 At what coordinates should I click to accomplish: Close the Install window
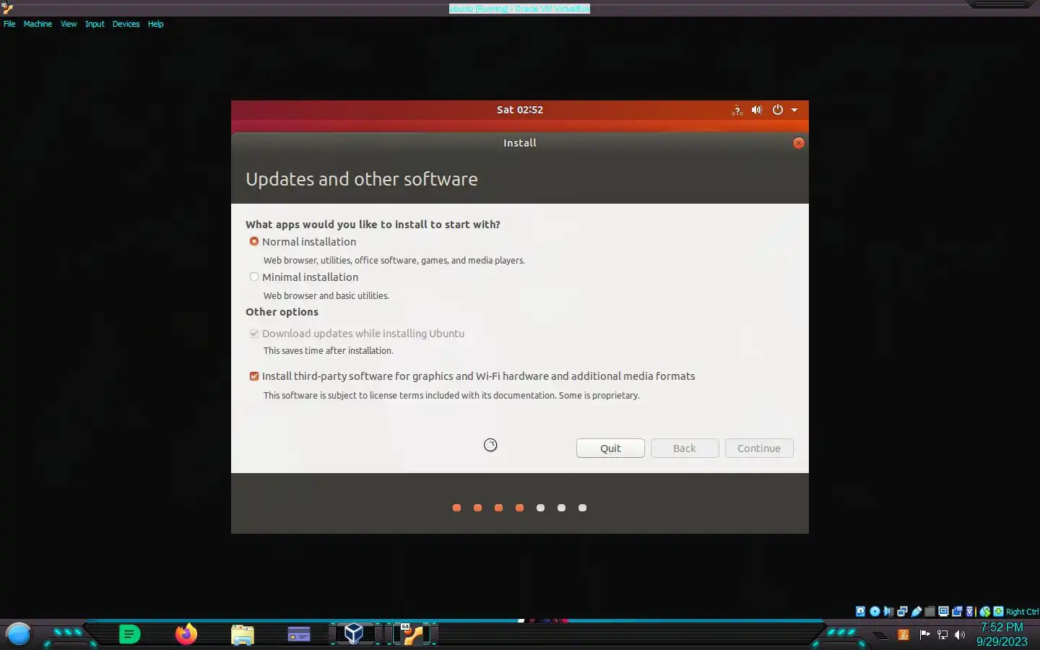pos(799,143)
